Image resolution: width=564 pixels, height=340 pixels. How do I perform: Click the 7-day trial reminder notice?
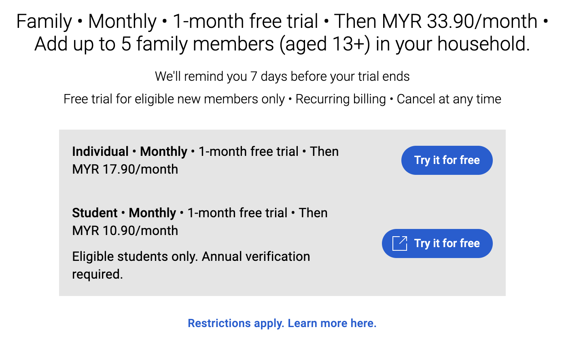(x=282, y=76)
